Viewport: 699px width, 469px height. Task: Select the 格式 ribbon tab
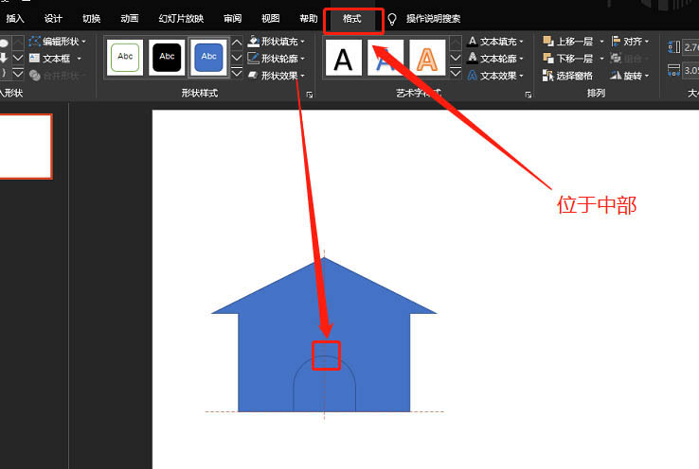point(351,19)
